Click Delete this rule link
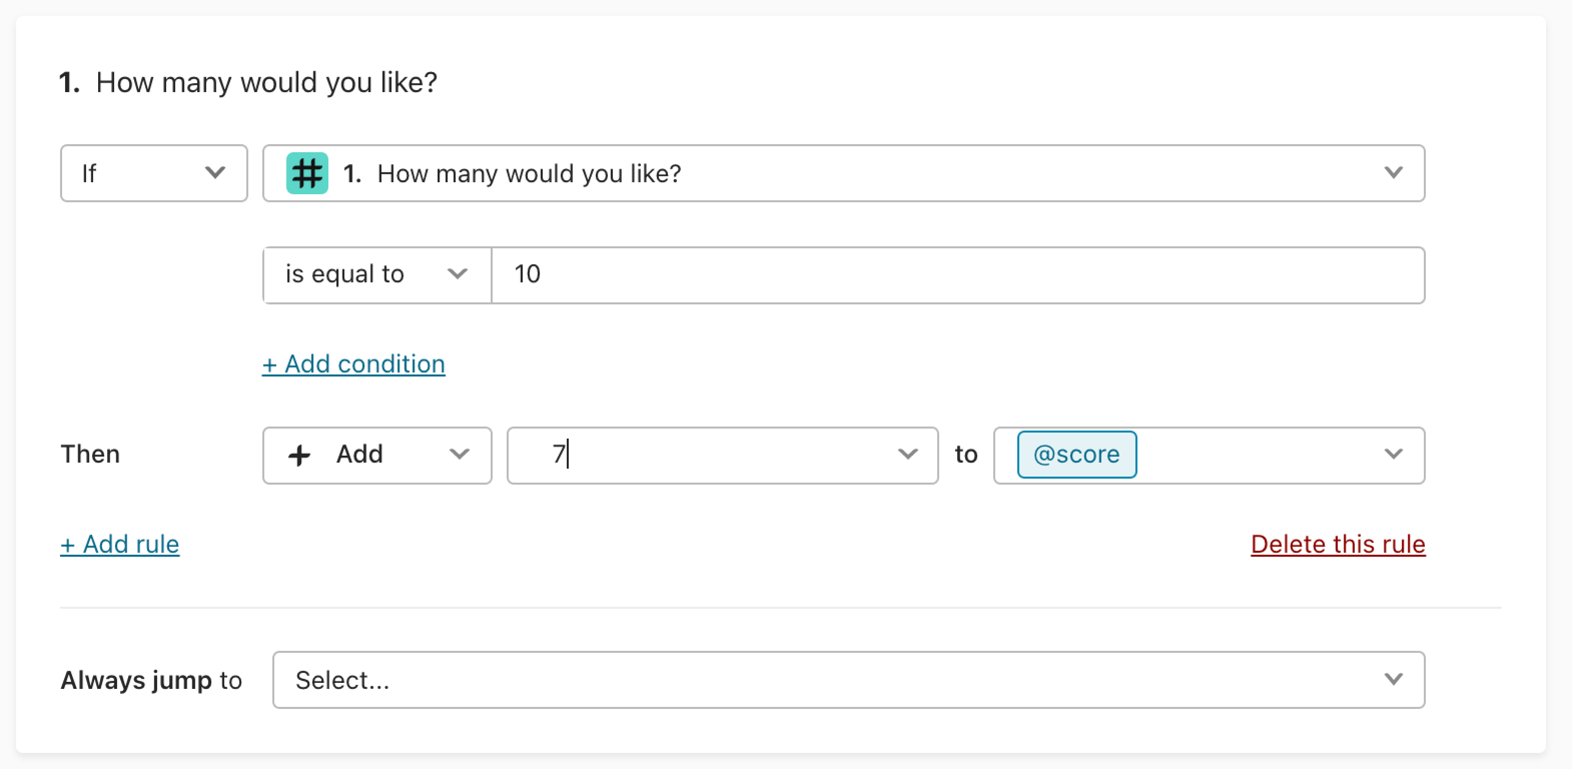The height and width of the screenshot is (769, 1572). click(1338, 544)
